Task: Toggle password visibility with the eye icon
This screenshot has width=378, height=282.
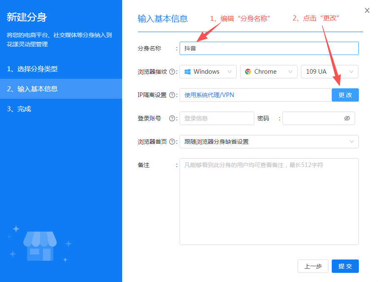Action: coord(347,118)
